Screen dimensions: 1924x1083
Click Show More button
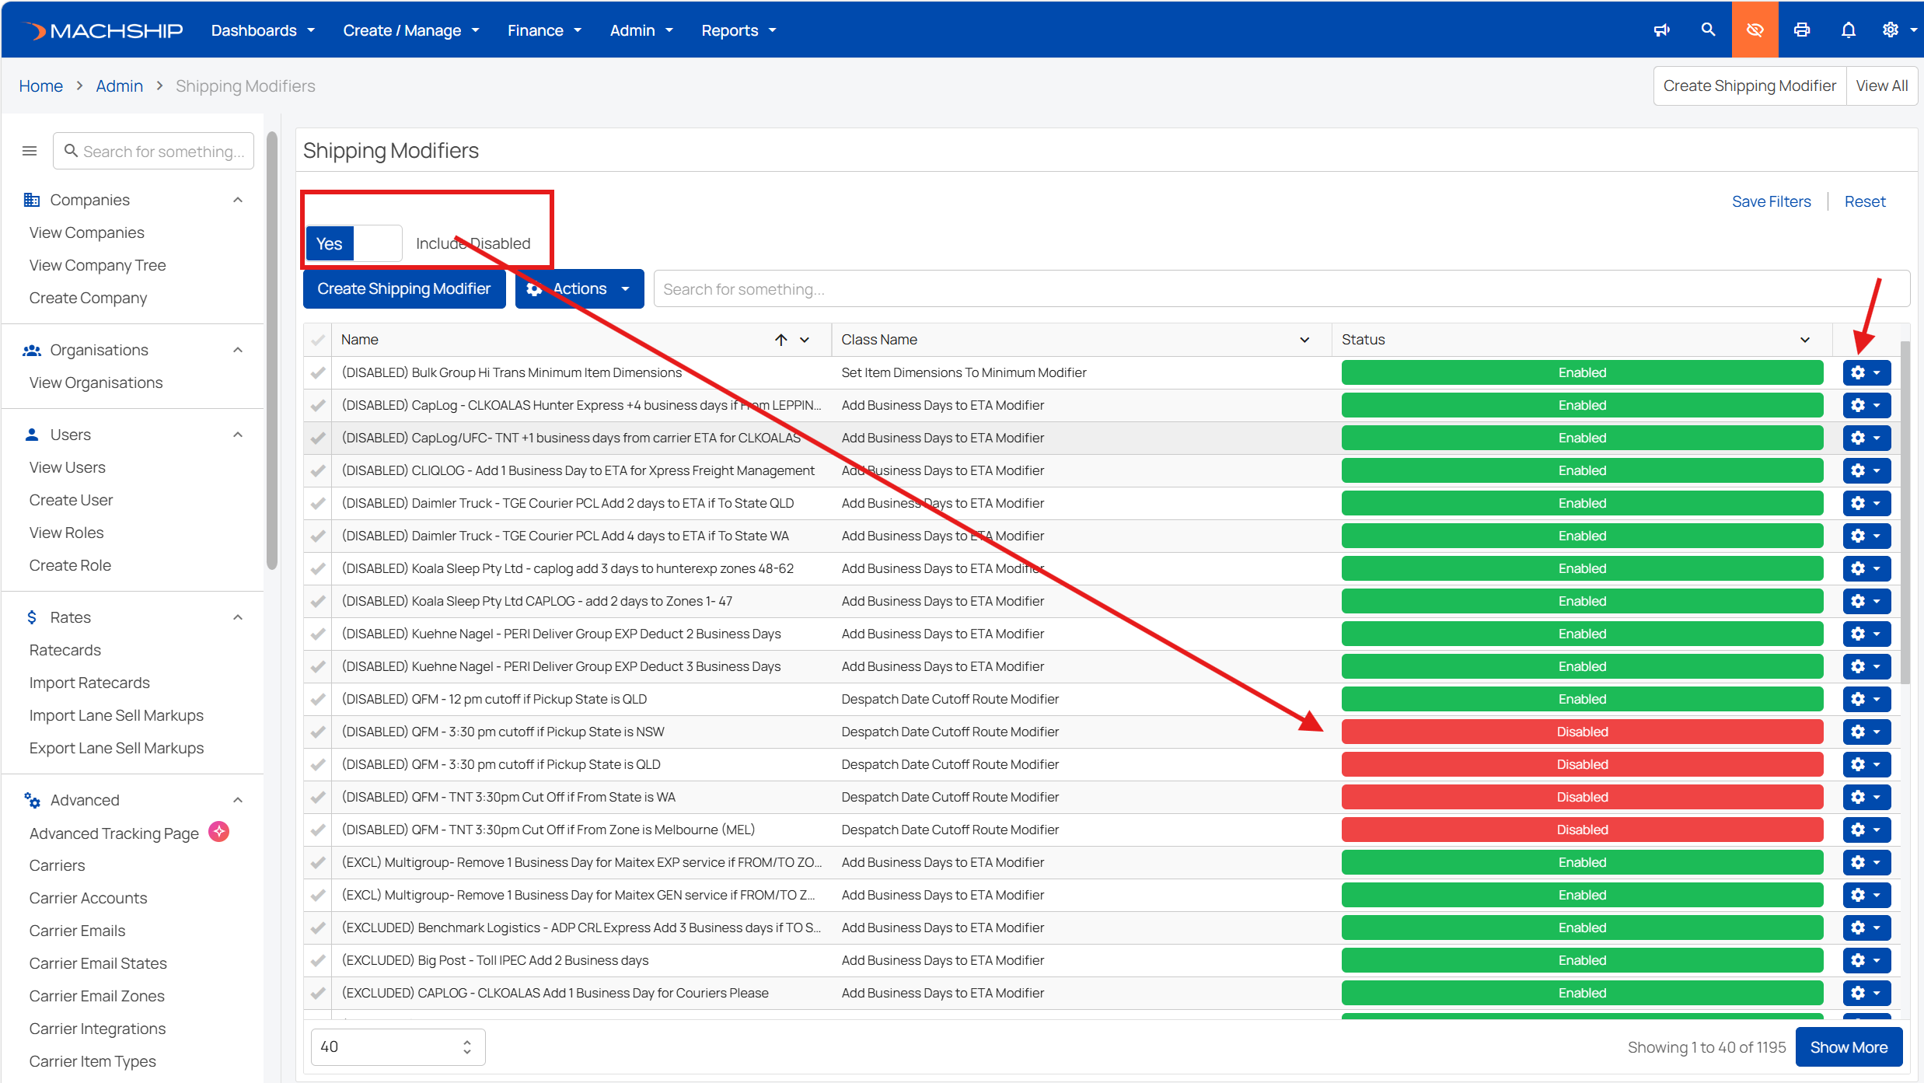pos(1849,1047)
